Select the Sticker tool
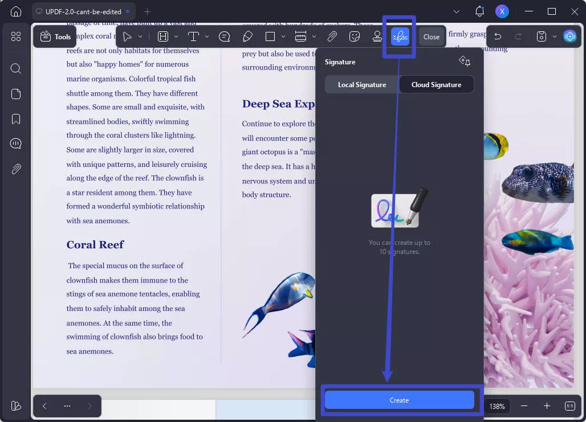Viewport: 586px width, 422px height. (x=355, y=36)
